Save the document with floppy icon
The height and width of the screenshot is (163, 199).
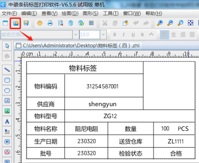coord(26,23)
